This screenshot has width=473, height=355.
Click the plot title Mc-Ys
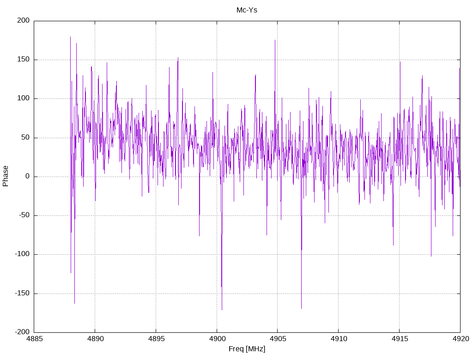(x=247, y=10)
